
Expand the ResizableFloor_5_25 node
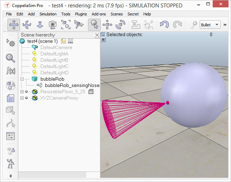22,92
